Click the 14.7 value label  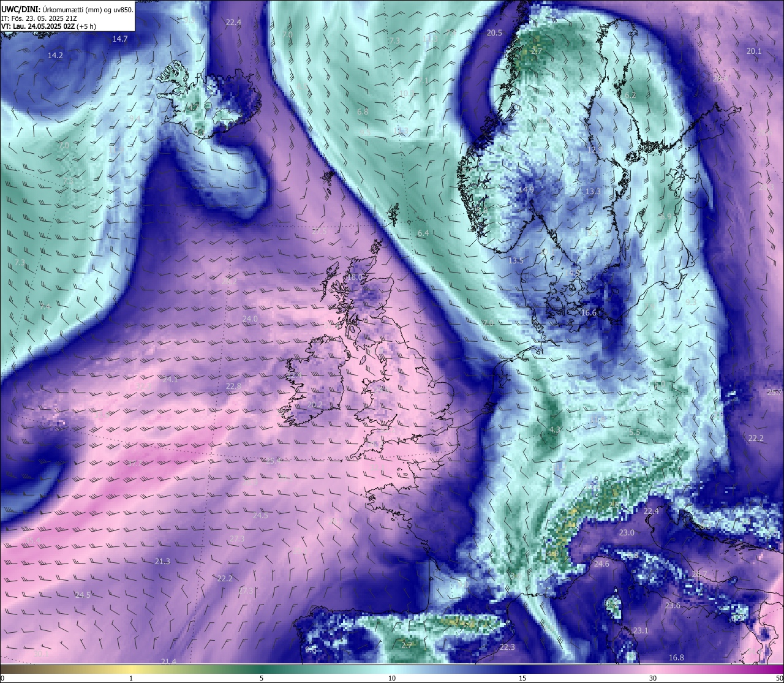pos(120,39)
